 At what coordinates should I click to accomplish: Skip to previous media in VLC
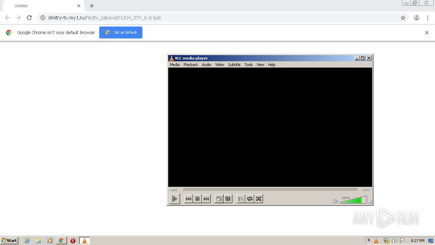click(189, 199)
